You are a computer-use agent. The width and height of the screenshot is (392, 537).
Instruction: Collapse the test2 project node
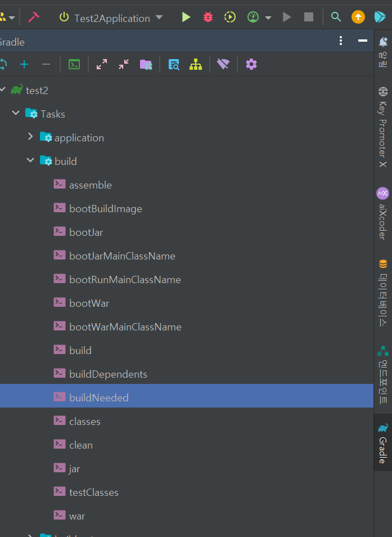[2, 89]
